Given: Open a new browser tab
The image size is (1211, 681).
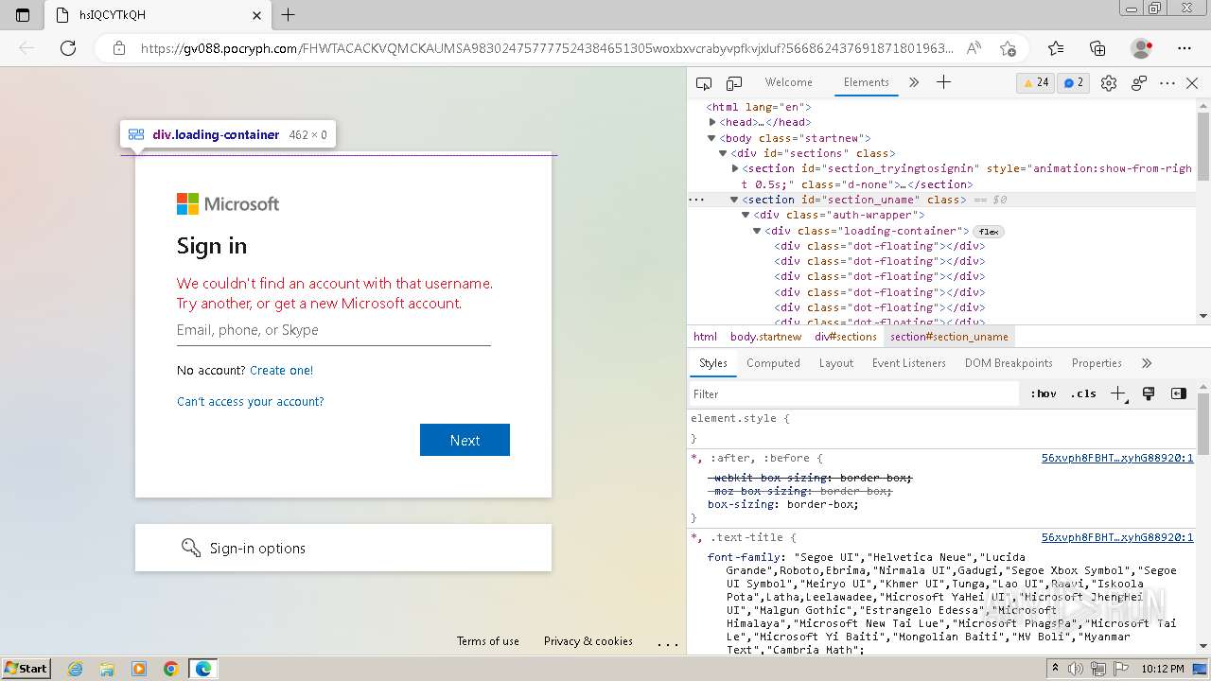Looking at the screenshot, I should click(289, 14).
